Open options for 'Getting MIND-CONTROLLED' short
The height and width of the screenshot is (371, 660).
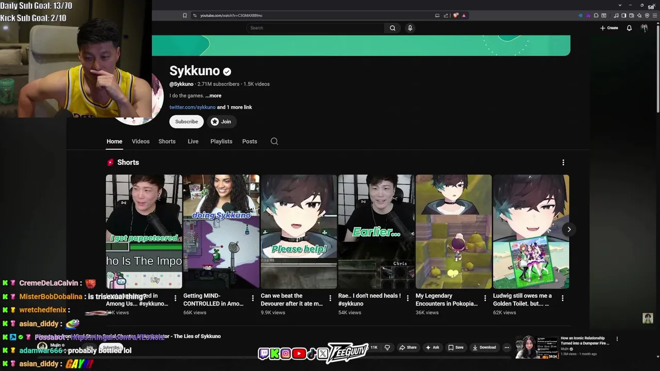tap(253, 298)
